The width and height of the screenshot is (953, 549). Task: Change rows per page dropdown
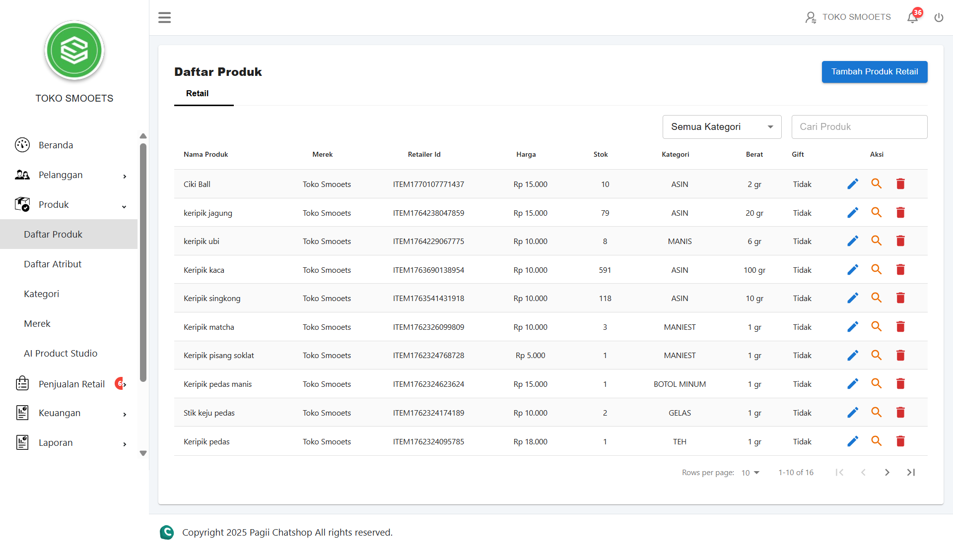750,473
